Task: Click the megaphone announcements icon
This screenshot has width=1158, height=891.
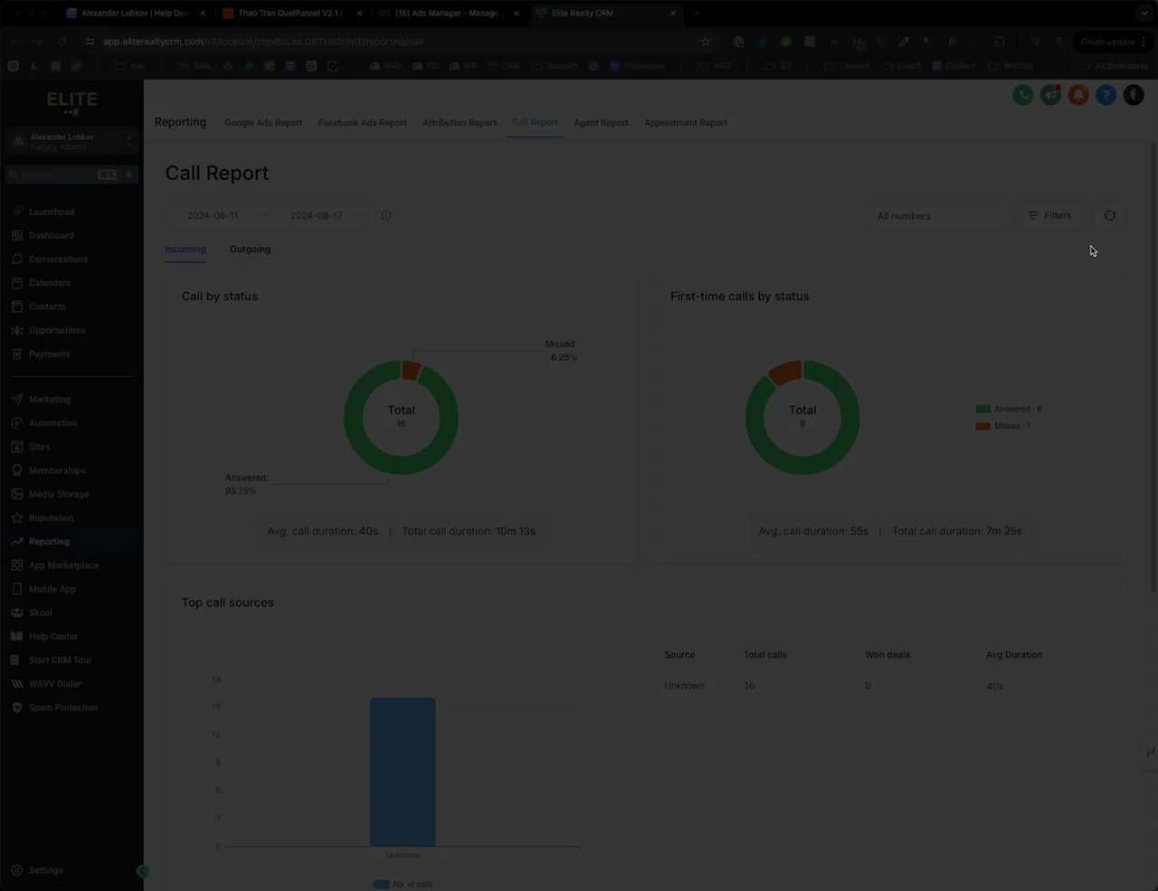Action: [x=1050, y=95]
